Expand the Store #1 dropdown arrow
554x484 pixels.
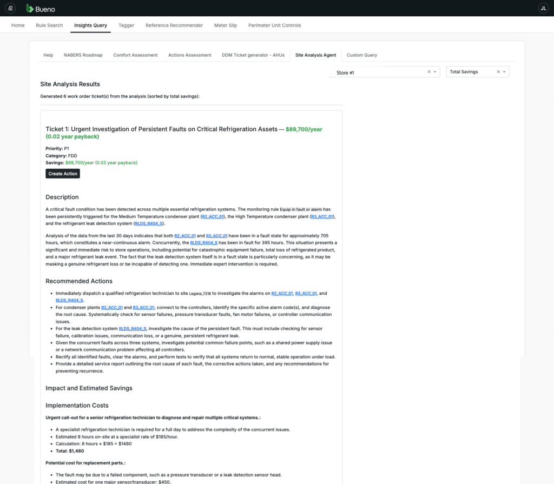pyautogui.click(x=435, y=72)
